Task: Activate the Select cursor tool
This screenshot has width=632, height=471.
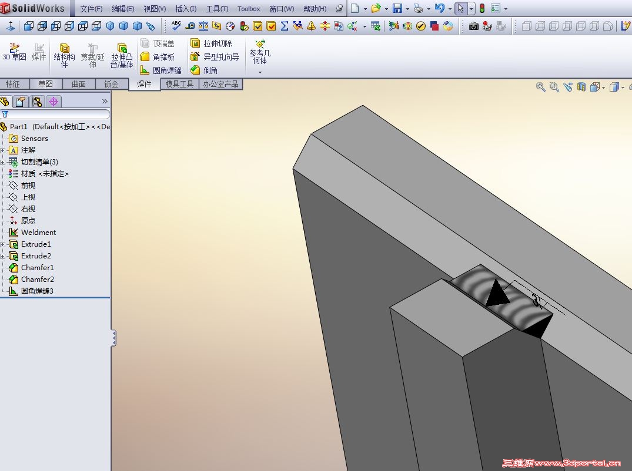Action: pyautogui.click(x=461, y=8)
